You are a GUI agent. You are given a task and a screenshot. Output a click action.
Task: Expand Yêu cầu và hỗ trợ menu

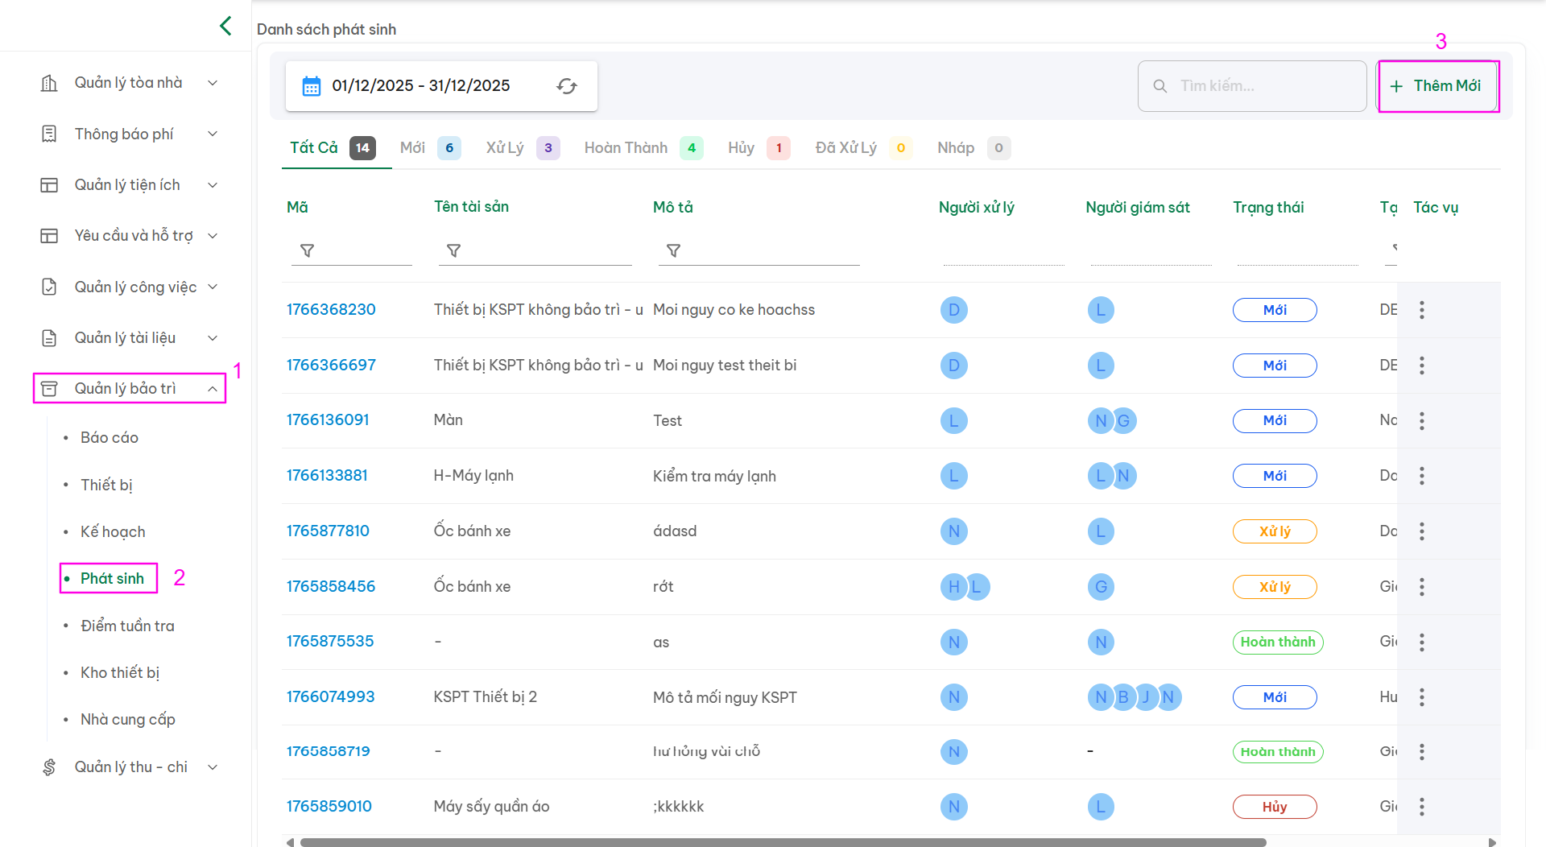(129, 236)
